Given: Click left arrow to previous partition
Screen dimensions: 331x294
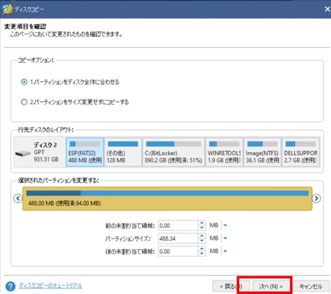Looking at the screenshot, I should pyautogui.click(x=18, y=198).
